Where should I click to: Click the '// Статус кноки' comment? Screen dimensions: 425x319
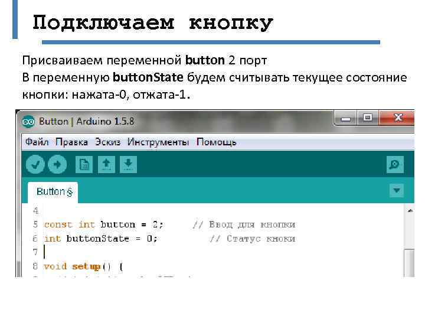tap(253, 239)
